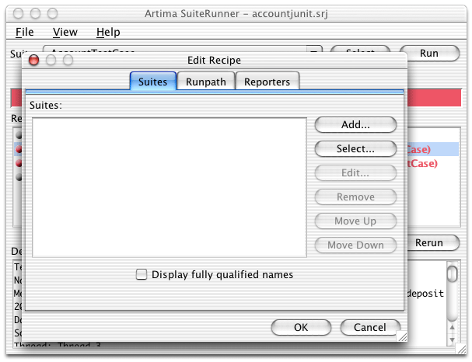472x362 pixels.
Task: Click the Move Down button
Action: [355, 245]
